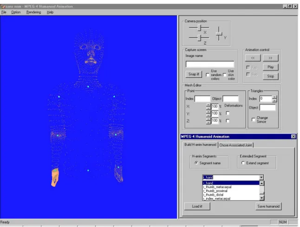
Task: Toggle the Fap checkbox
Action: coord(248,67)
